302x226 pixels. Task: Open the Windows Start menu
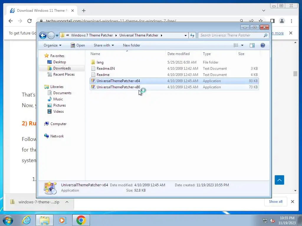coord(8,220)
